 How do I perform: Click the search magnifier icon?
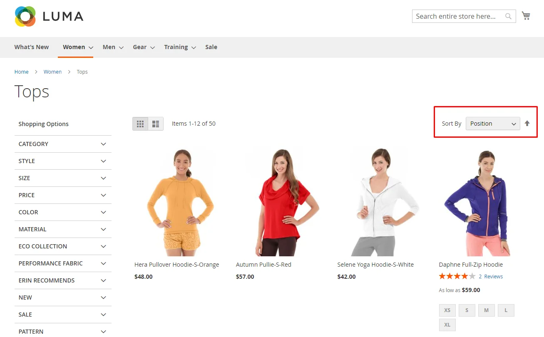[x=508, y=16]
